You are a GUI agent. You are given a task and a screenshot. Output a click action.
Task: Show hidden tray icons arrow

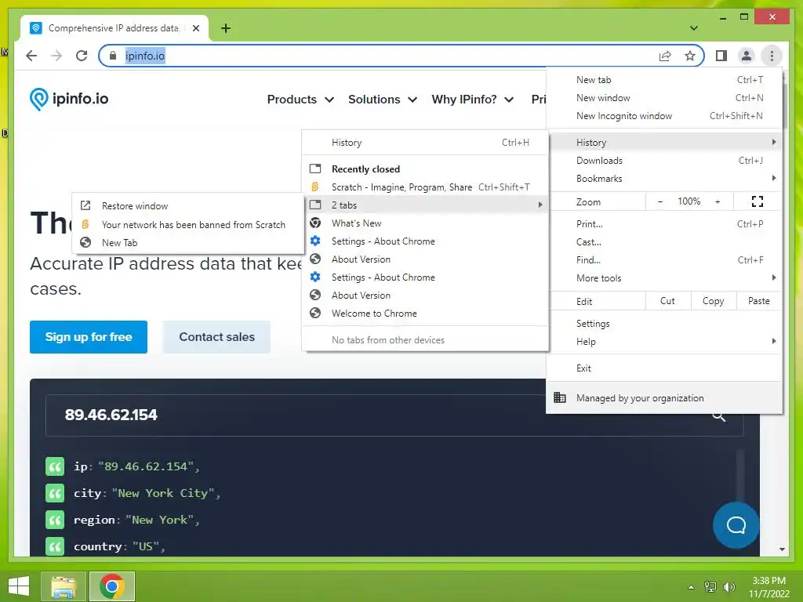(691, 586)
